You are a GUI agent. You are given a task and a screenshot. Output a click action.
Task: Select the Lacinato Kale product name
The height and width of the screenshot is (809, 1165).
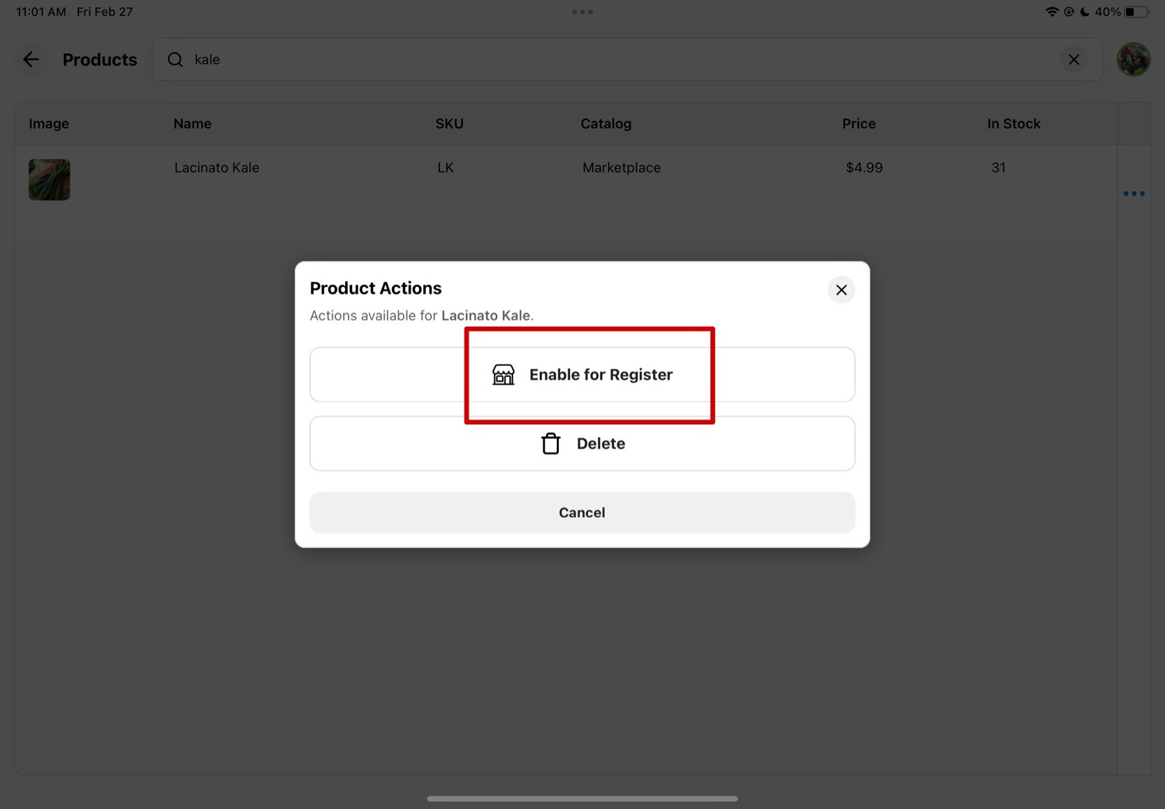click(x=217, y=168)
